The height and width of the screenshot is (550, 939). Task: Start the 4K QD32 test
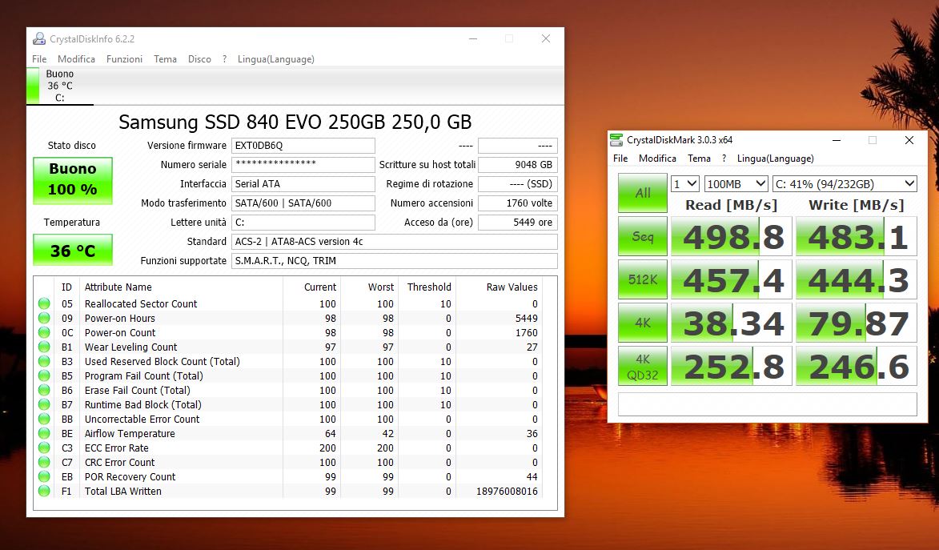[x=643, y=366]
